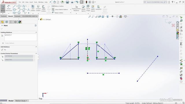
Task: Open Display/Delete Relations
Action: [x=76, y=8]
